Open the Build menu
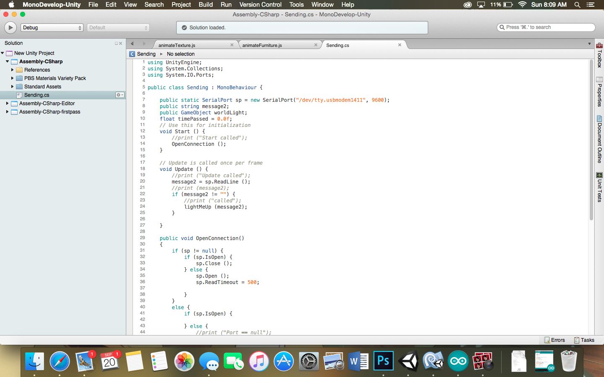 (x=206, y=5)
